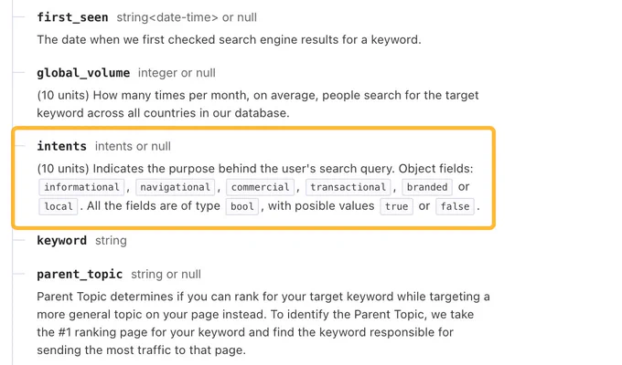Viewport: 622px width, 365px height.
Task: Click 'string<date-time> or null' type label
Action: 187,17
